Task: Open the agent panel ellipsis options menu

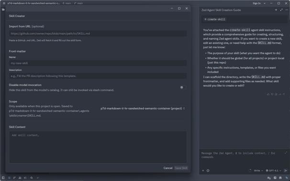Action: point(287,10)
